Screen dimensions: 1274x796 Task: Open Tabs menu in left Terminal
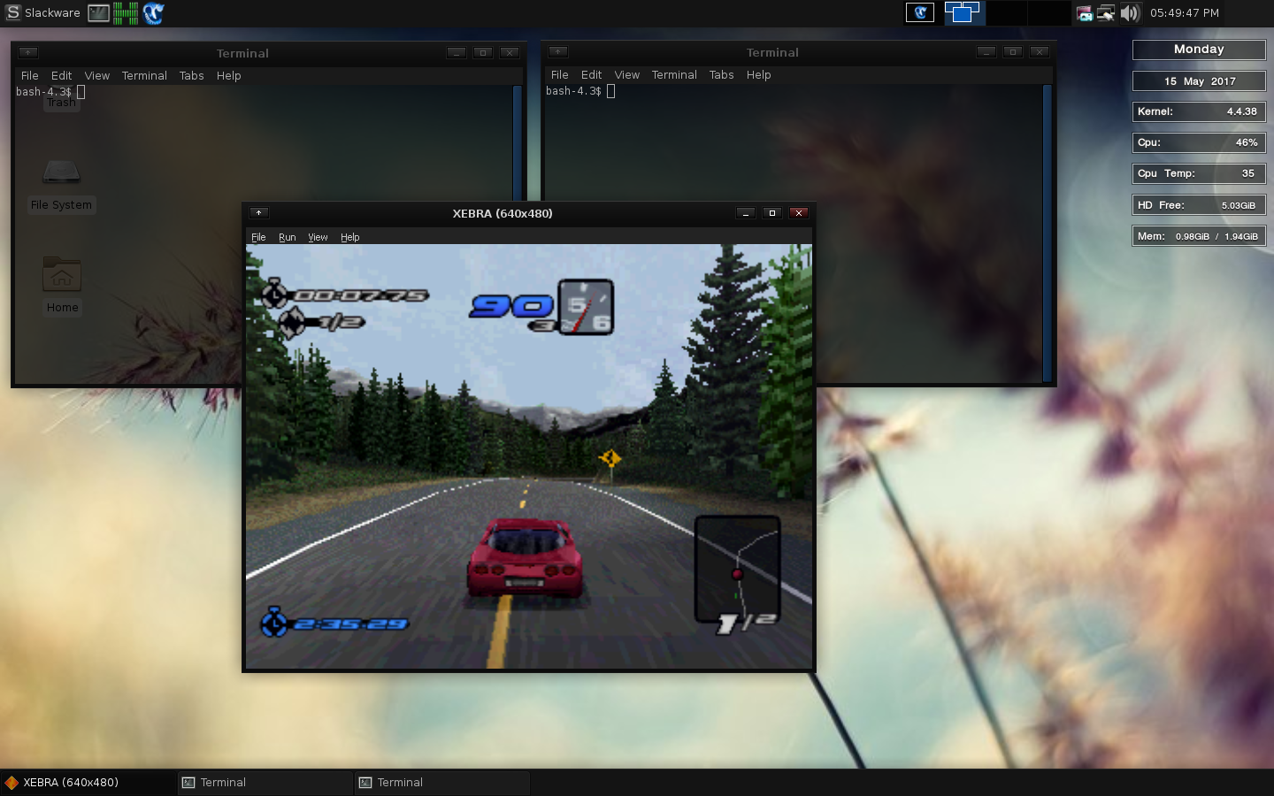[x=192, y=76]
